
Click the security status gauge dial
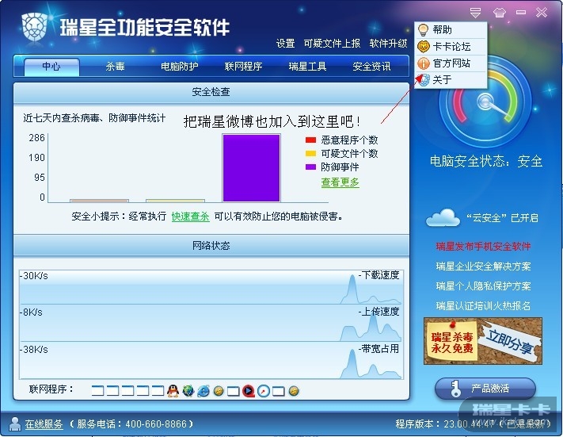(485, 102)
